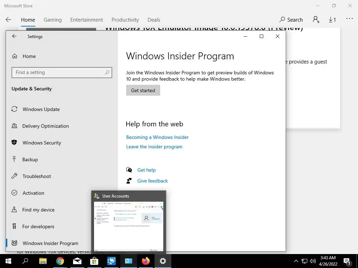This screenshot has width=358, height=268.
Task: Click the Windows Security shield icon
Action: pos(14,143)
